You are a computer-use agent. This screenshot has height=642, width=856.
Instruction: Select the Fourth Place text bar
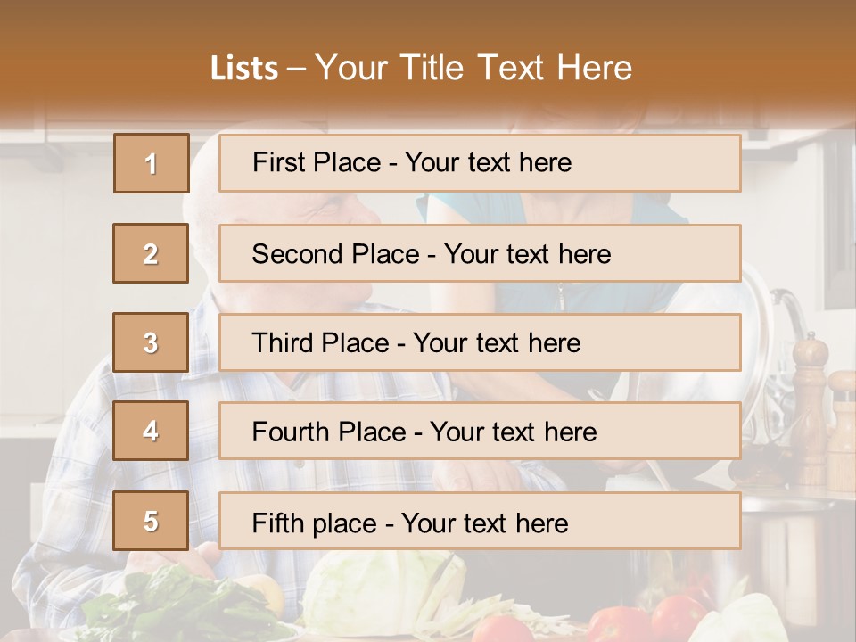tap(480, 432)
